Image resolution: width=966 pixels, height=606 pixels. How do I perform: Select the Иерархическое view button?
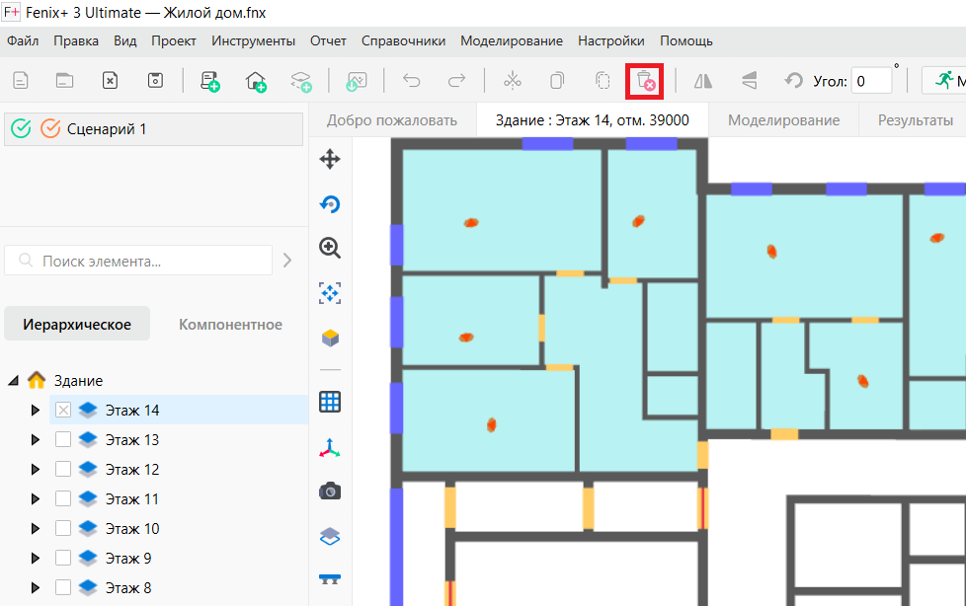(x=77, y=324)
